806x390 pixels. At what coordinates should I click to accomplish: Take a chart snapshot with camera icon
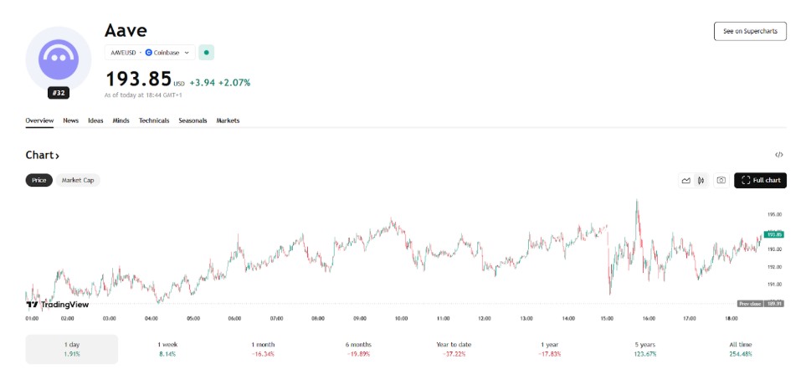pyautogui.click(x=721, y=180)
